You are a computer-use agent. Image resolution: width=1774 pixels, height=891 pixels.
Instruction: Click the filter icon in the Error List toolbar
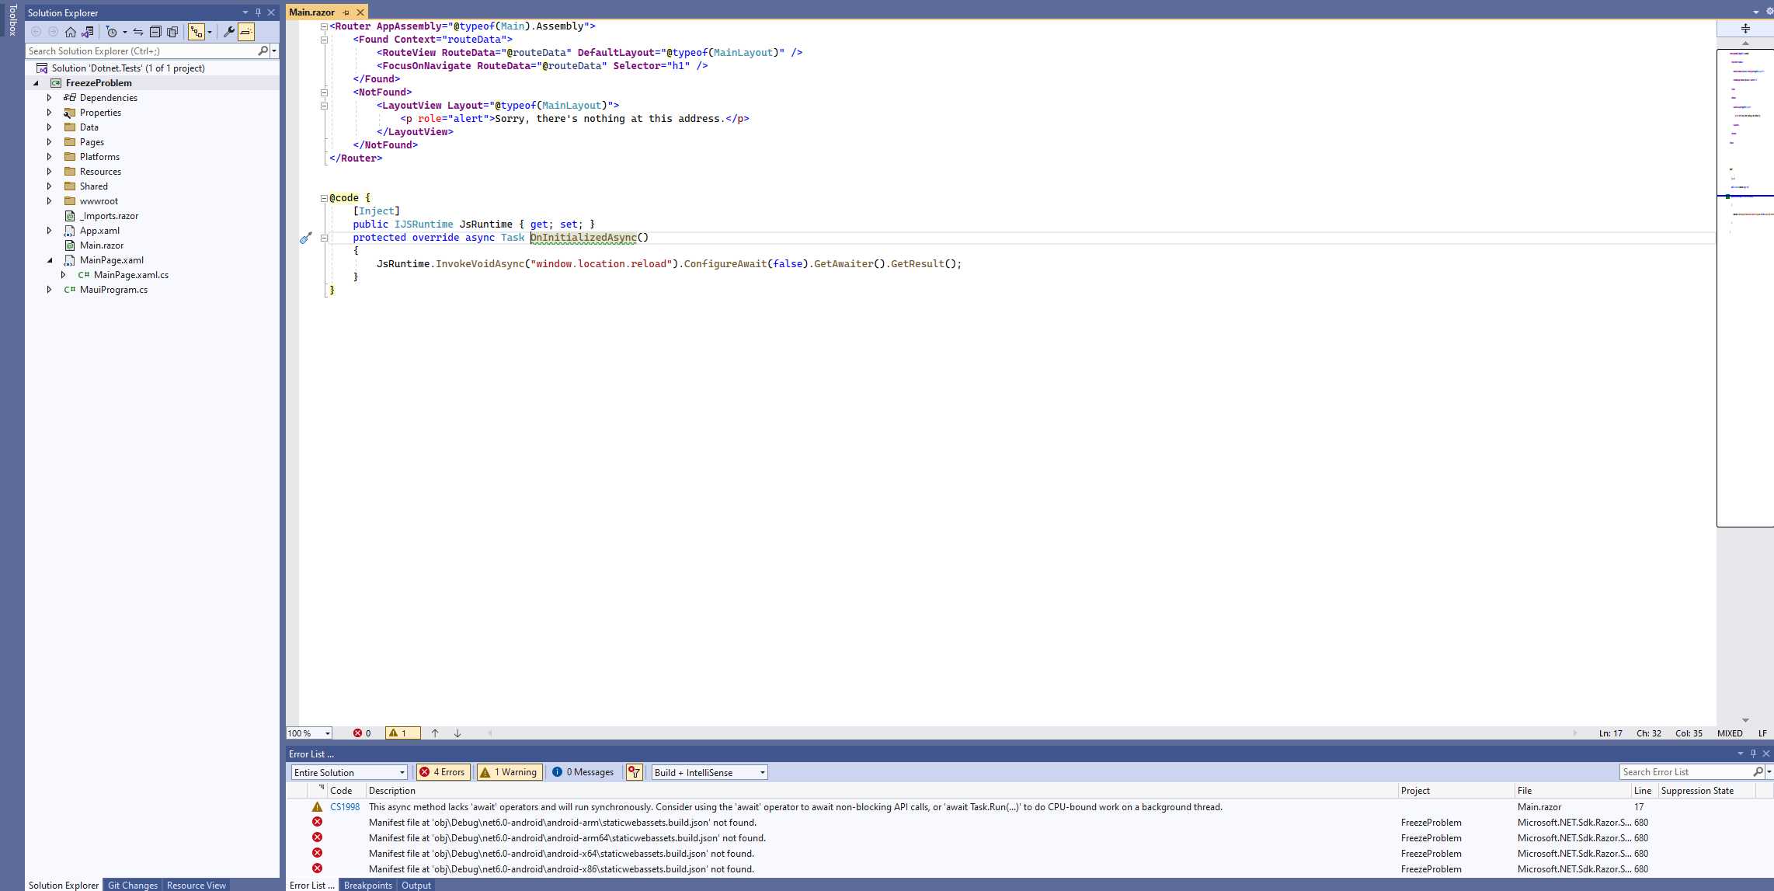tap(634, 771)
